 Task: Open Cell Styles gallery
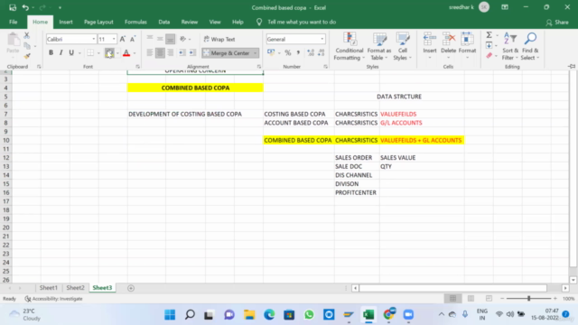pyautogui.click(x=403, y=47)
